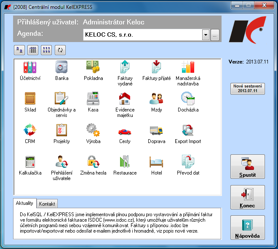
Task: Select Přehlášení uživatele icon
Action: point(61,167)
